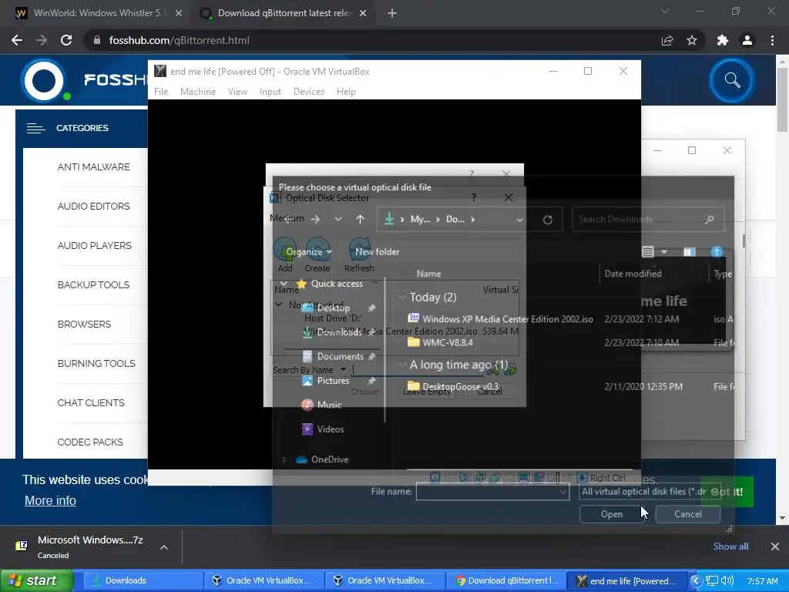Open the Windows Start button
789x592 pixels.
click(35, 580)
